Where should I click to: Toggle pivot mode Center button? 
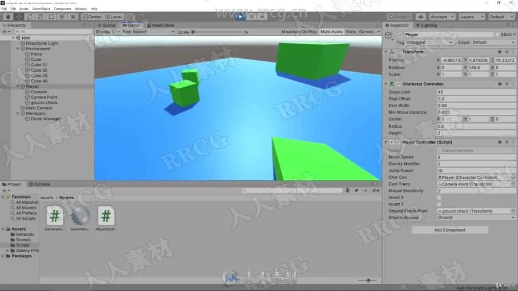point(91,17)
